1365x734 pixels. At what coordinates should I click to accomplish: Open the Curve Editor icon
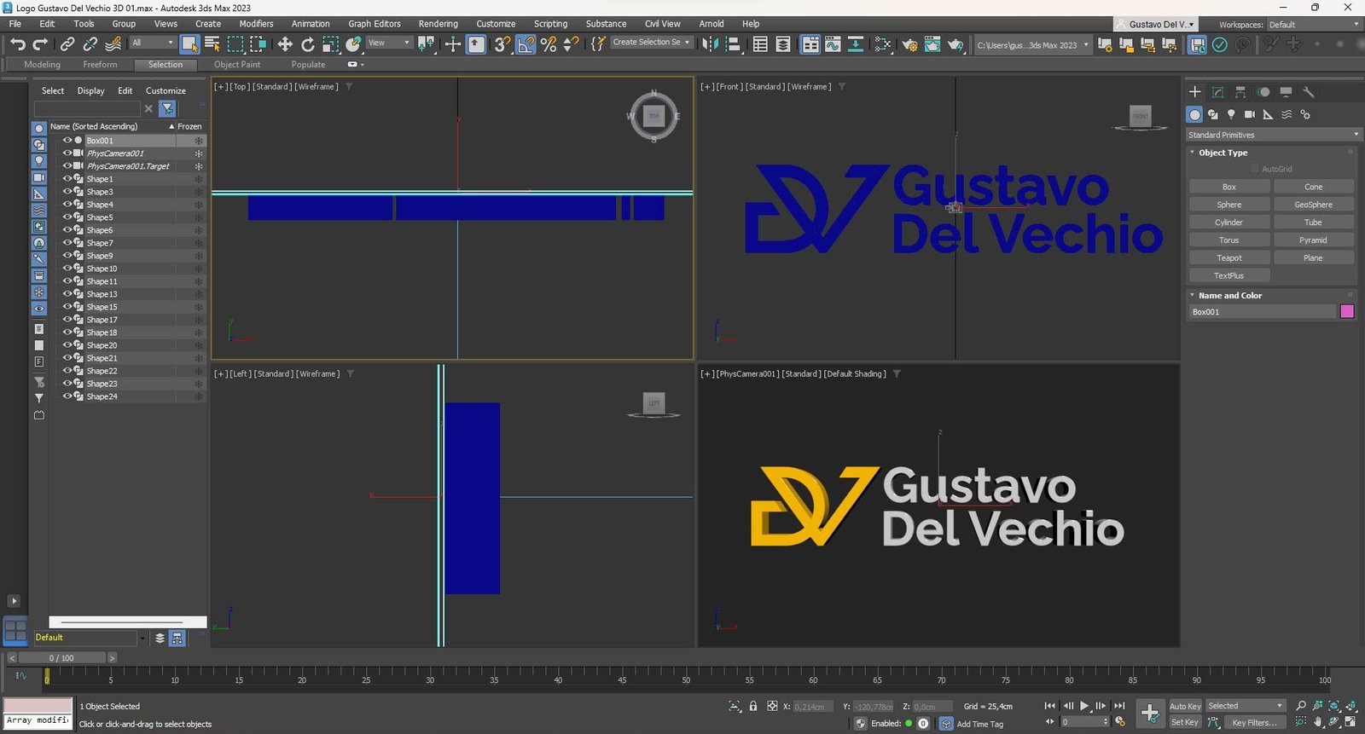(833, 44)
